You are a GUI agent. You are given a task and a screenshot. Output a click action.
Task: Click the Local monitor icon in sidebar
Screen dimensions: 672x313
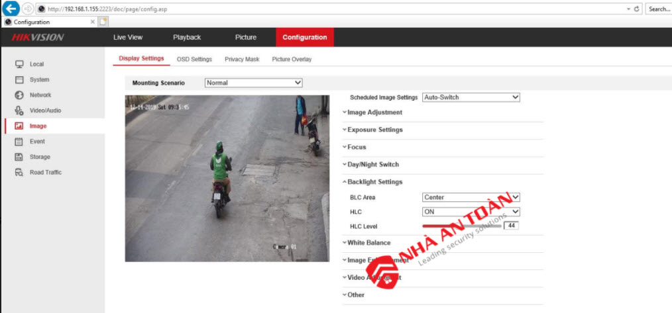19,64
